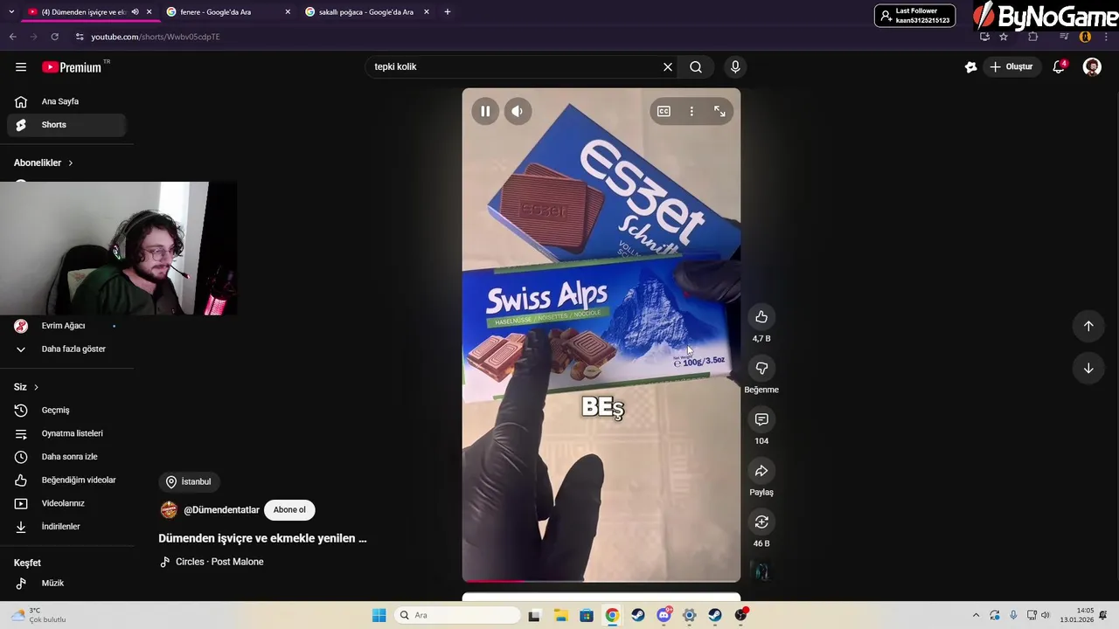The image size is (1119, 629).
Task: Close the YouTube Dümenden tab
Action: 149,12
